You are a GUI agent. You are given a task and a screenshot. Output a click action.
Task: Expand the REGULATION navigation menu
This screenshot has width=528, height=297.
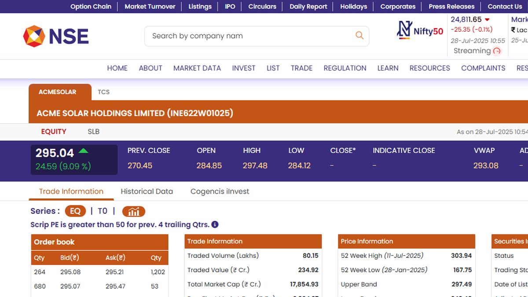(x=345, y=68)
